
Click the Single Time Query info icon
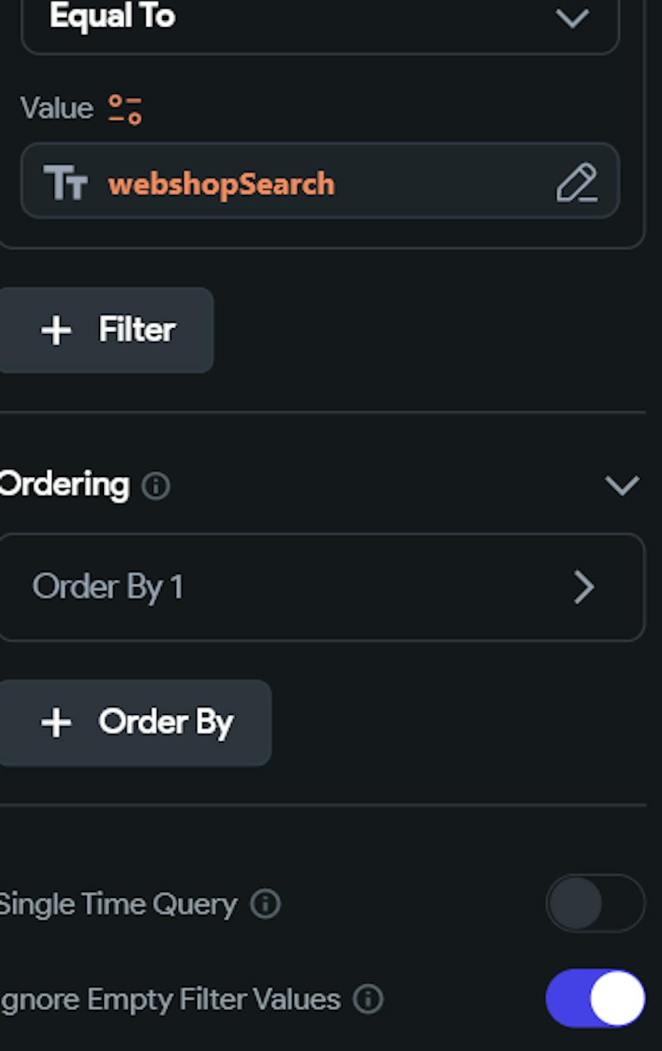point(265,904)
